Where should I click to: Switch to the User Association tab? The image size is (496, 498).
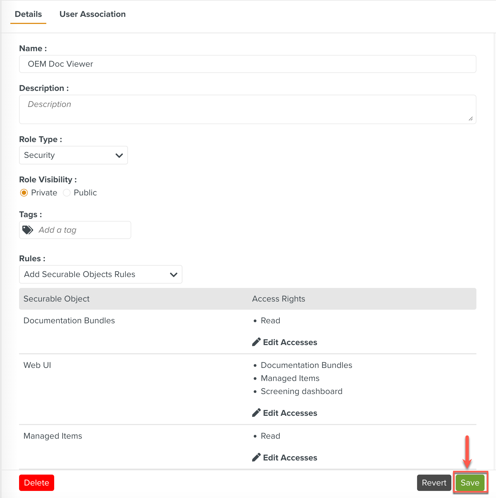(93, 14)
